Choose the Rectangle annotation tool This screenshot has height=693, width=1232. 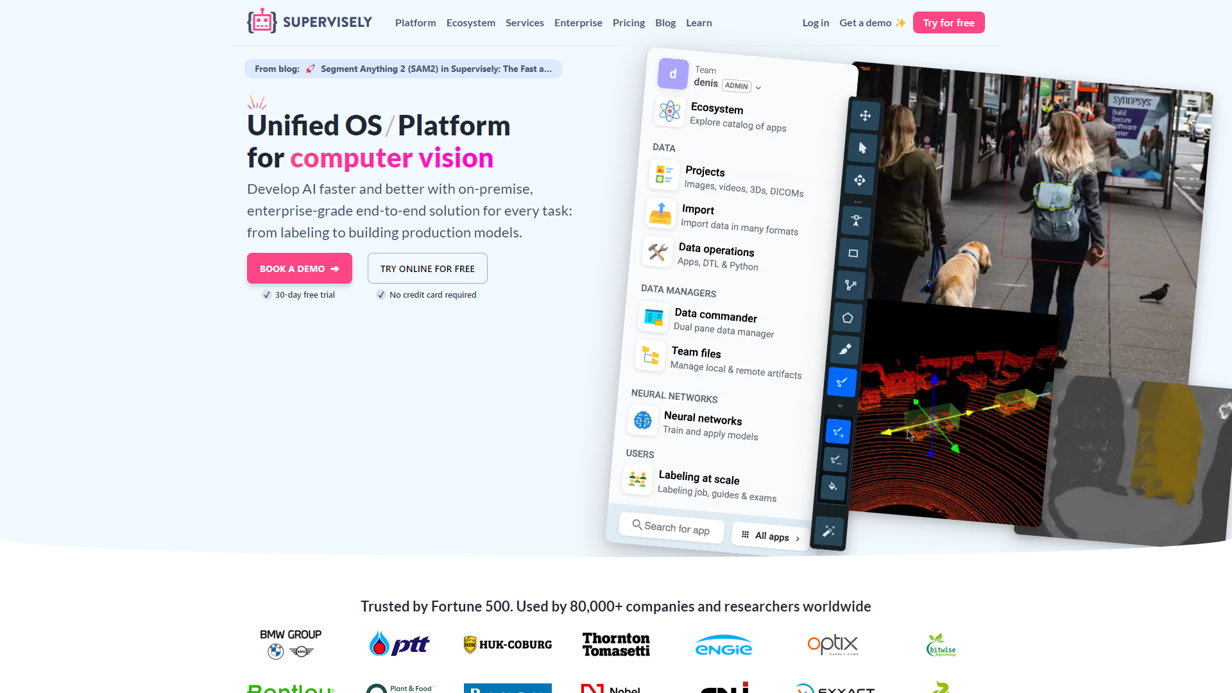tap(853, 253)
